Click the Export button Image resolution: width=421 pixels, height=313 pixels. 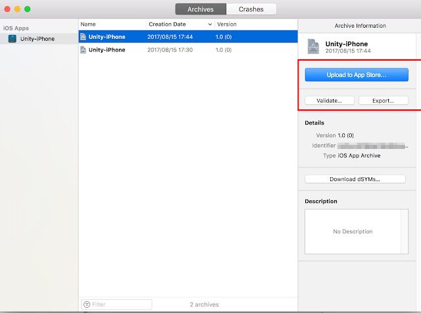coord(384,101)
